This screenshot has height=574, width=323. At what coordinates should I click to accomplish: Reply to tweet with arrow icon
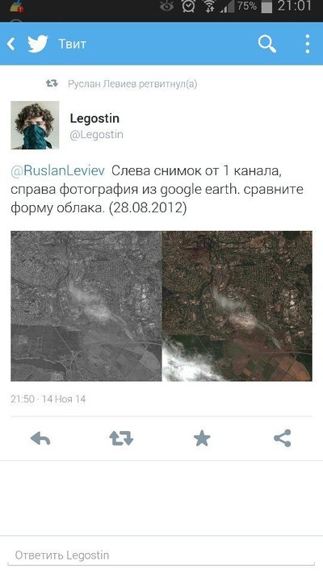click(40, 438)
